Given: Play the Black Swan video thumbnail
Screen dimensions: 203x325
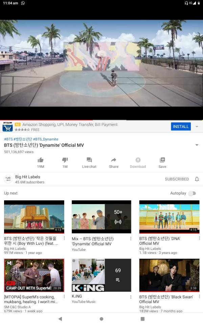Looking at the screenshot, I should [x=170, y=275].
